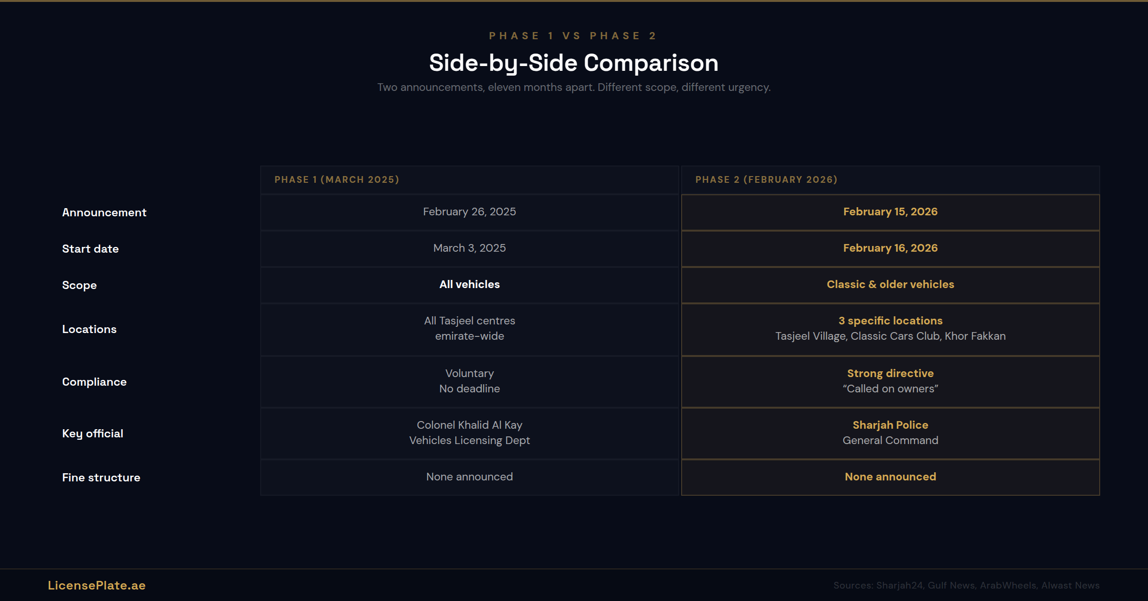Click the Fine structure row label
The height and width of the screenshot is (601, 1148).
101,478
